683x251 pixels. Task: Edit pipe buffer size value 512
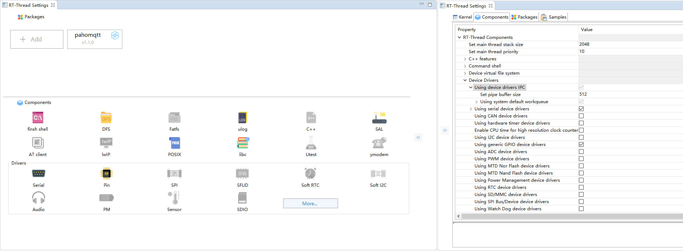[x=631, y=94]
